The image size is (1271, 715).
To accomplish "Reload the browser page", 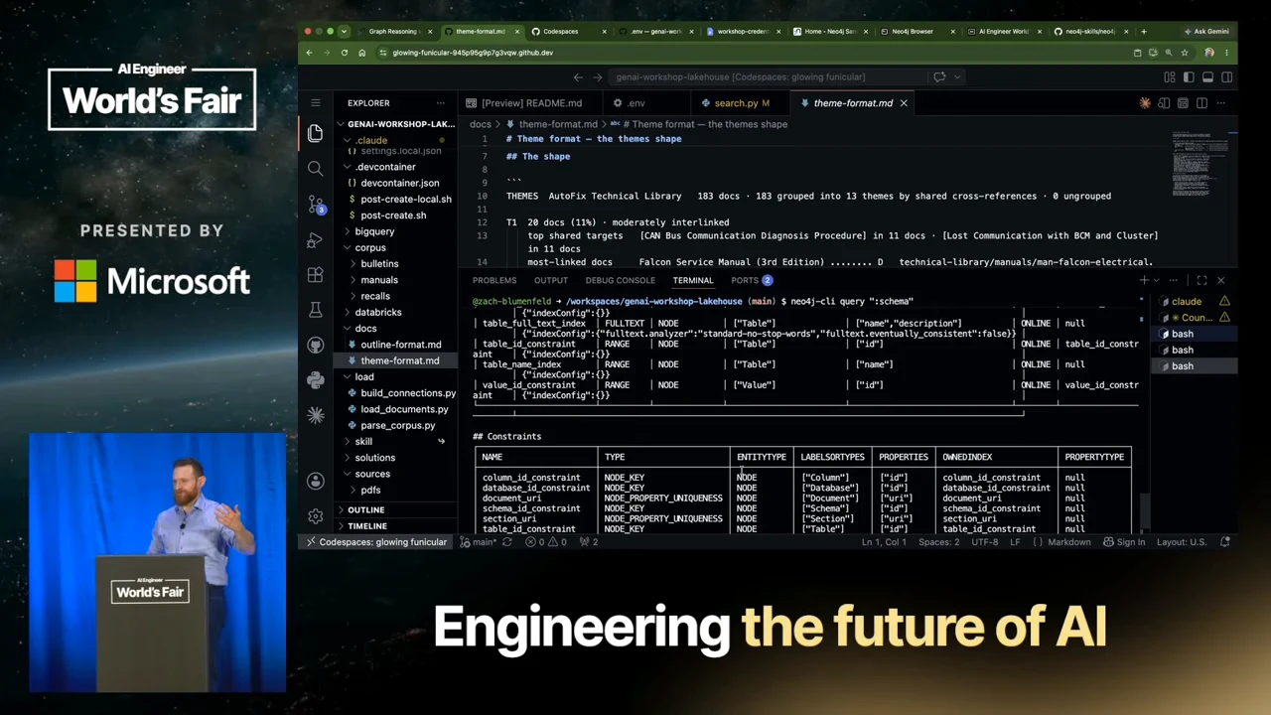I will click(345, 53).
